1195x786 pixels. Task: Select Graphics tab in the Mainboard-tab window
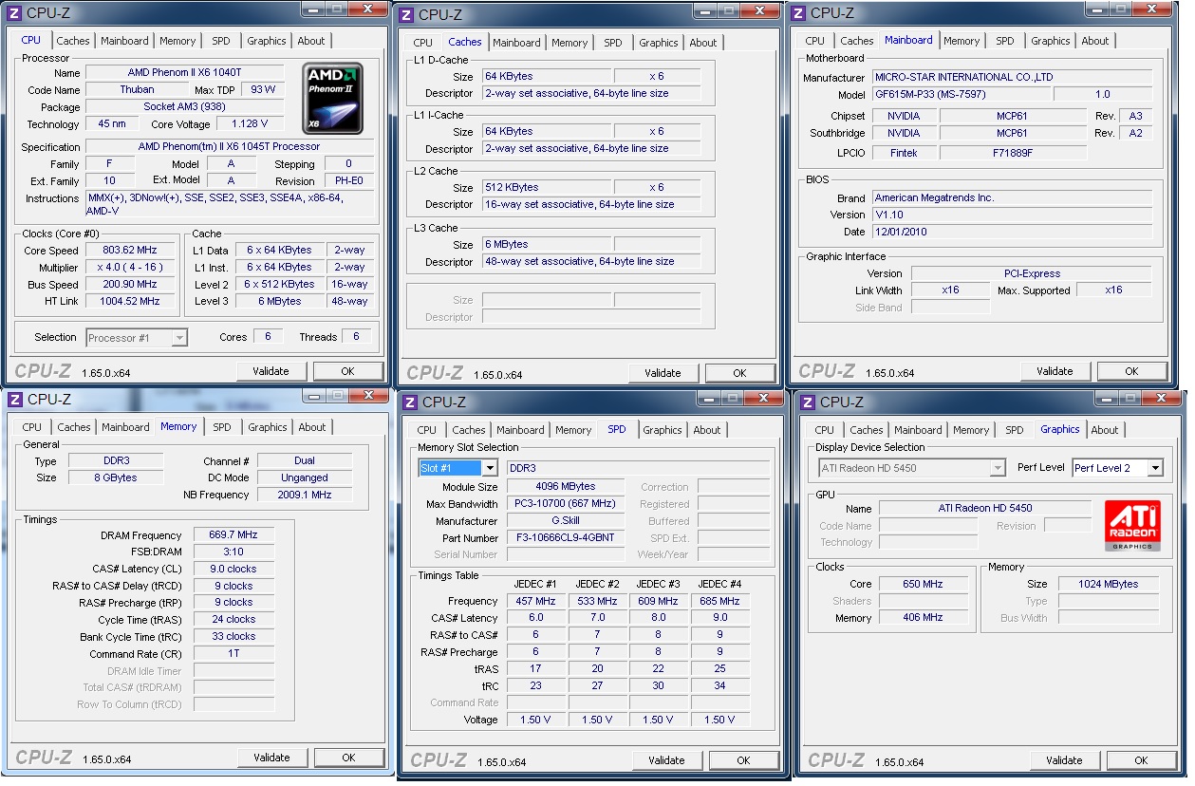click(x=1051, y=41)
